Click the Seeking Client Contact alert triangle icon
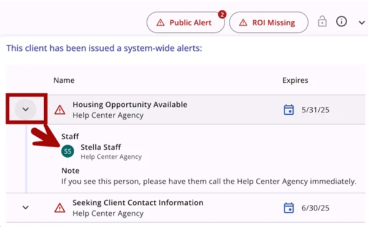The height and width of the screenshot is (227, 368). click(60, 208)
